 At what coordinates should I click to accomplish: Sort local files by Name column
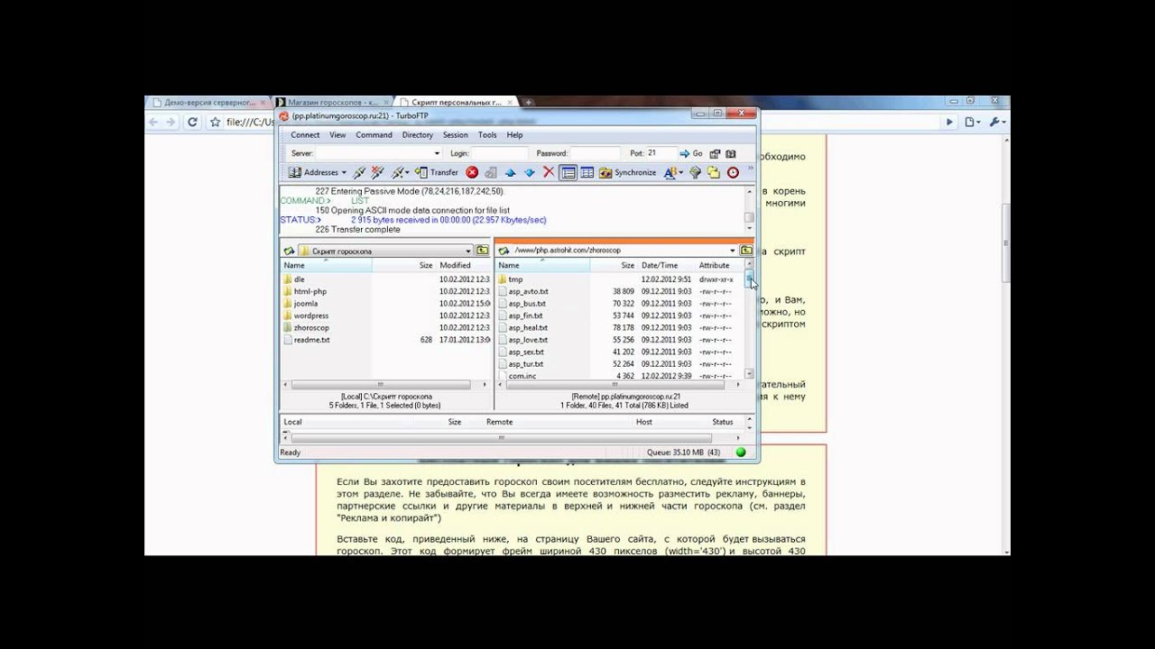click(326, 265)
